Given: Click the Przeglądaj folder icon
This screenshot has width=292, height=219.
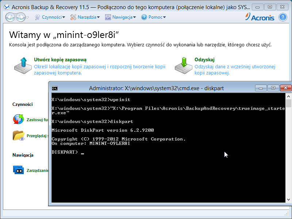Looking at the screenshot, I should [x=19, y=135].
